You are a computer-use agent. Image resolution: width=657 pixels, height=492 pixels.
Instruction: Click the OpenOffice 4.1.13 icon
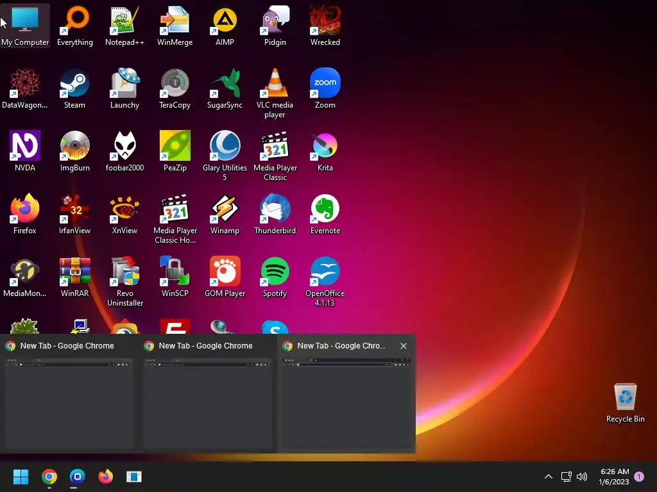325,282
